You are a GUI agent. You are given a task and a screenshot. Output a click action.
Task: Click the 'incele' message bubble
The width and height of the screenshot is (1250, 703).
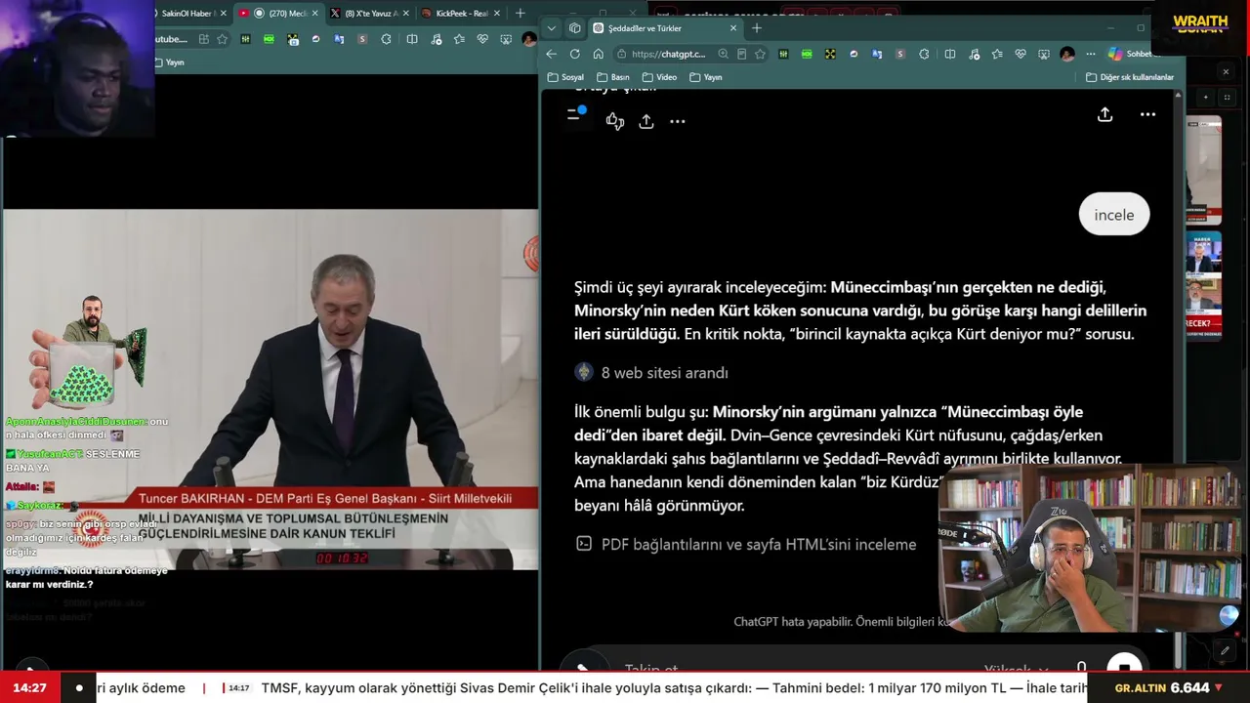(x=1114, y=215)
